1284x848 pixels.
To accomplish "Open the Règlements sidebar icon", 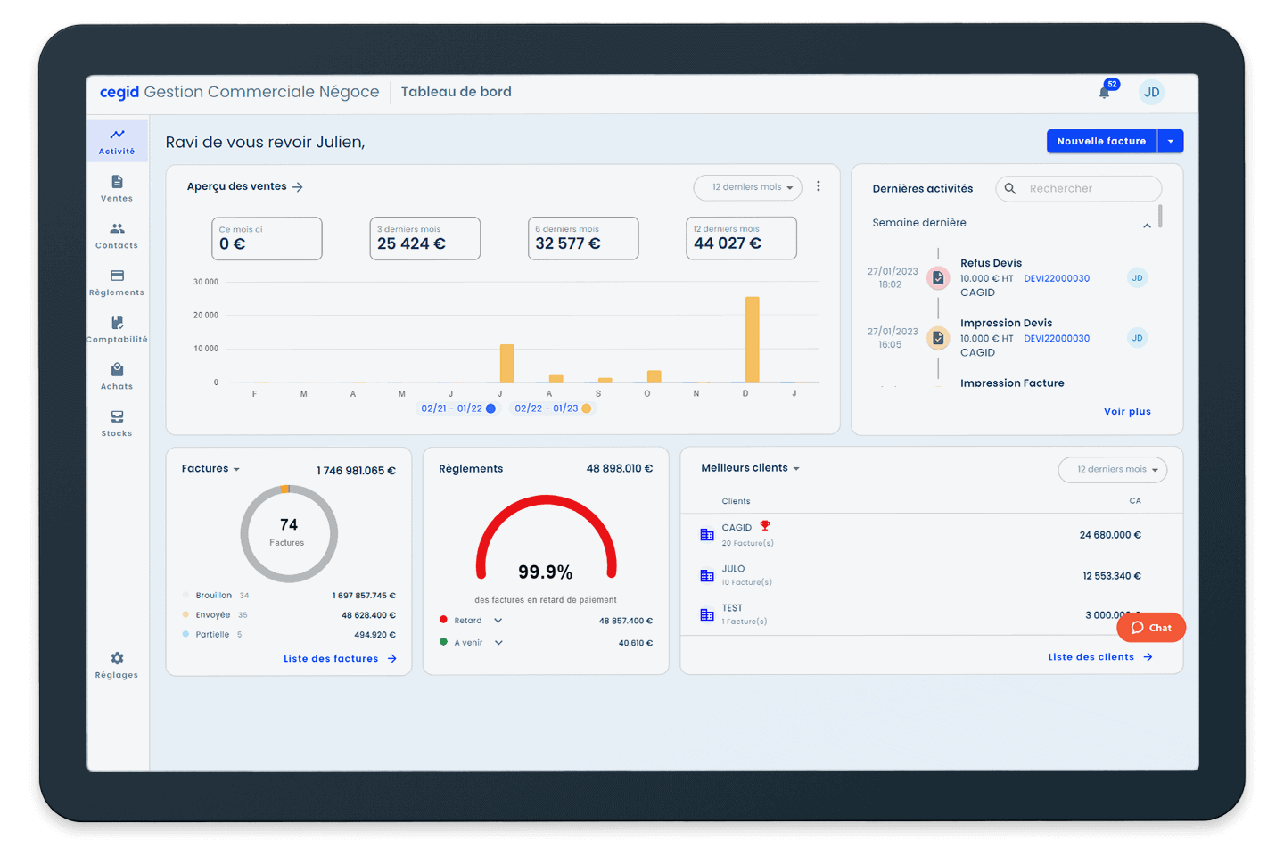I will point(117,283).
